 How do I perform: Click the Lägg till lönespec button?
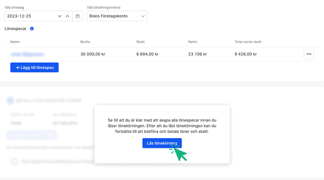34,68
